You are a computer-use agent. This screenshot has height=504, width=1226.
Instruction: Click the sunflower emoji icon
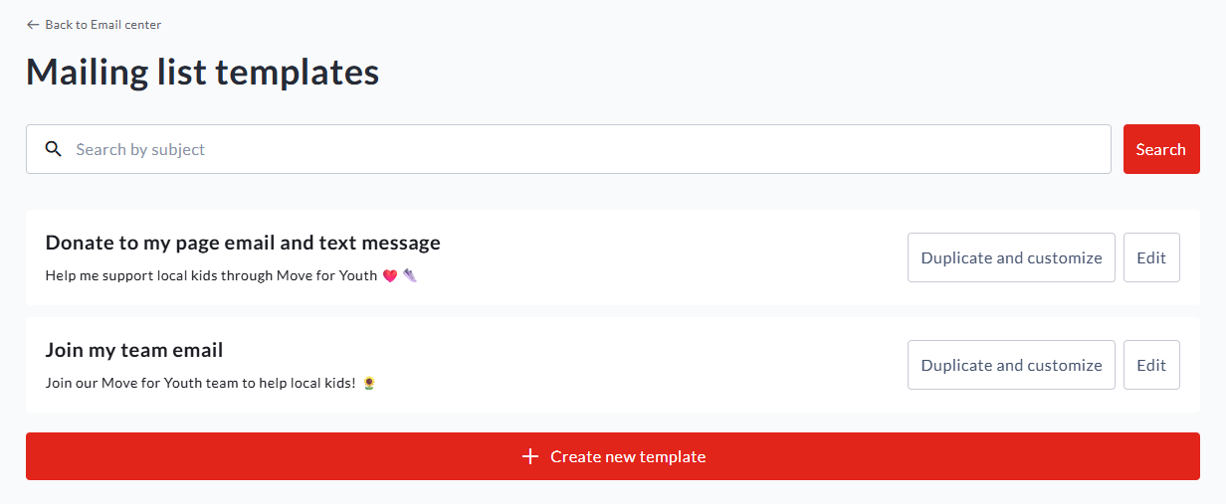click(x=368, y=383)
